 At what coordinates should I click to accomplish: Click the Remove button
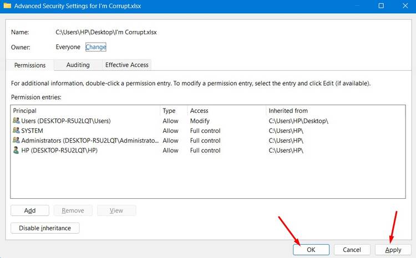coord(73,210)
